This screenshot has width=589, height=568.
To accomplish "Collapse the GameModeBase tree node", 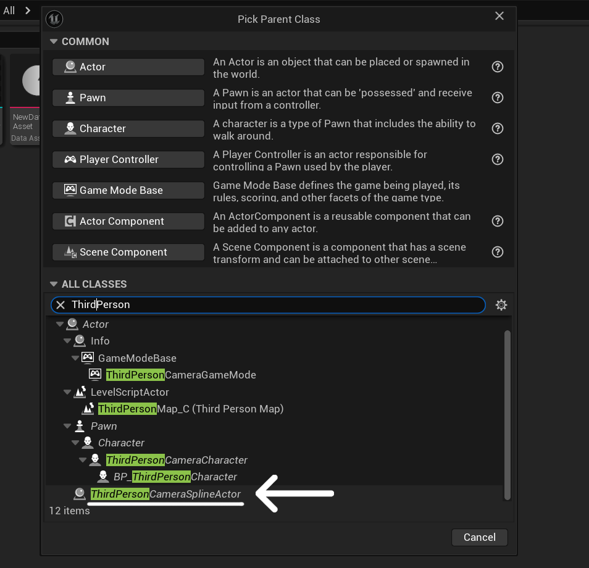I will tap(75, 358).
